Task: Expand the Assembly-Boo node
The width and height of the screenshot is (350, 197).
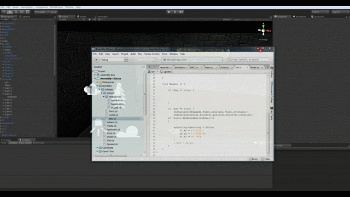Action: (x=95, y=75)
